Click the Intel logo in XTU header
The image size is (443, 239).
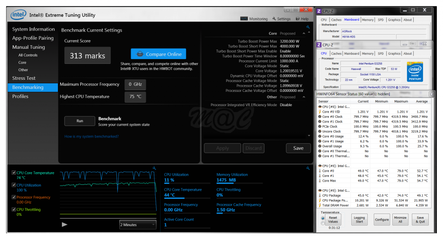[x=19, y=16]
